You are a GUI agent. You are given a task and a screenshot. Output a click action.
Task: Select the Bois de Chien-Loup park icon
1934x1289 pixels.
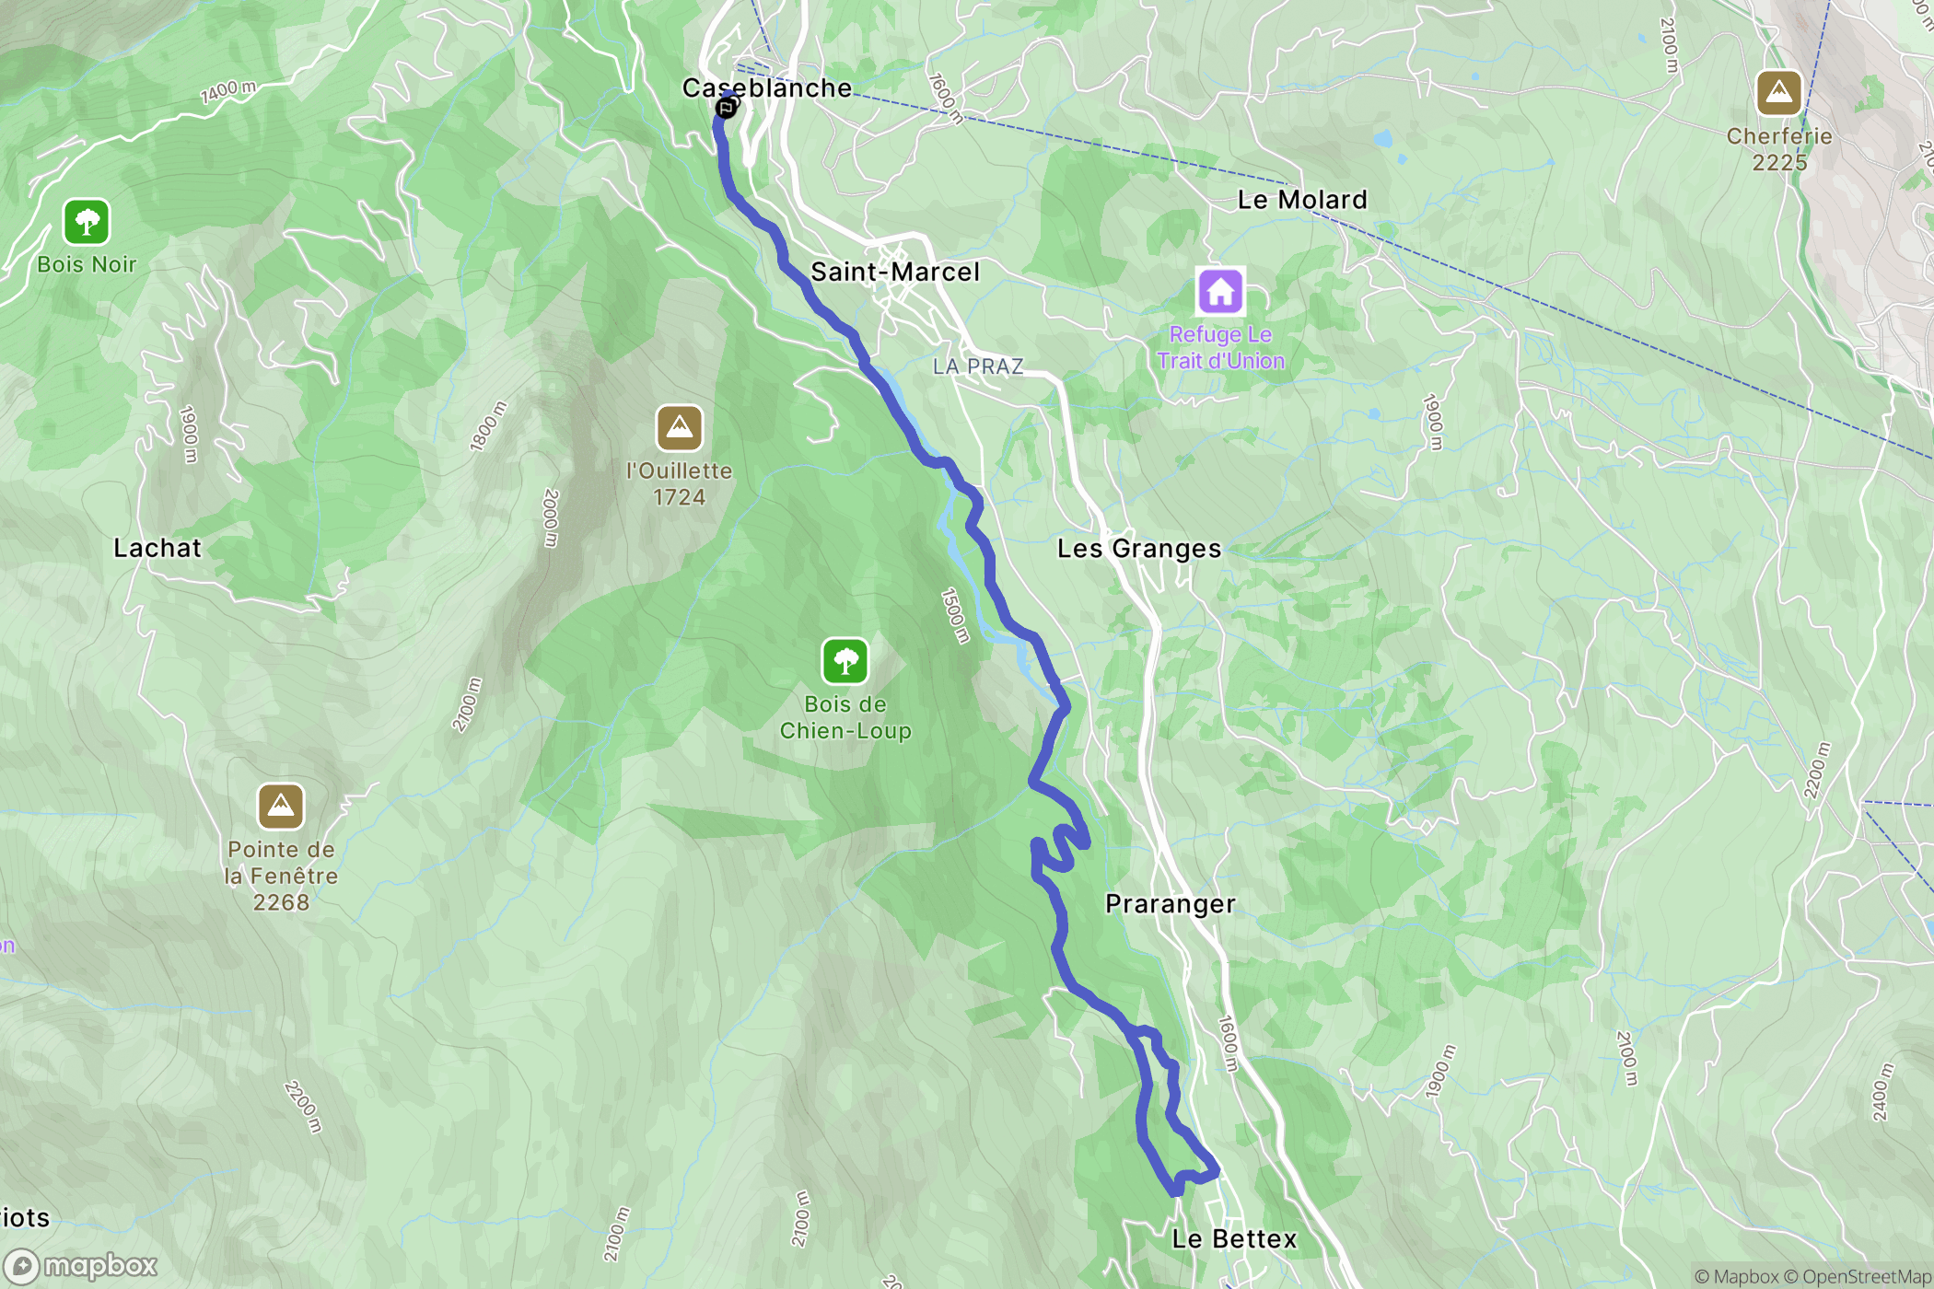click(x=845, y=661)
